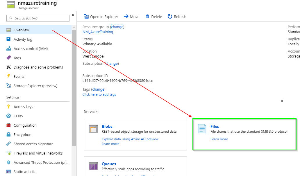The image size is (300, 176).
Task: Collapse the left sidebar with the chevron
Action: tap(73, 15)
